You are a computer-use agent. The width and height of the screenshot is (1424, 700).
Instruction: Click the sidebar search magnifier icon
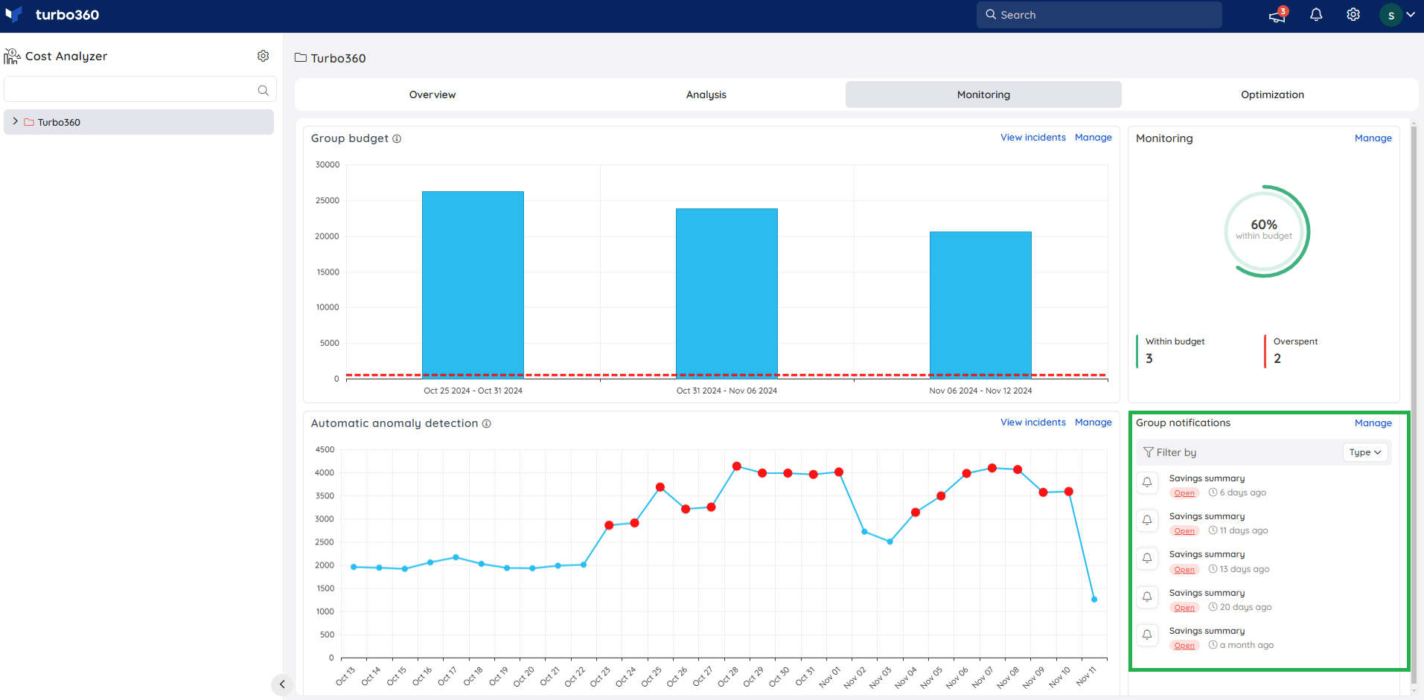[x=263, y=90]
